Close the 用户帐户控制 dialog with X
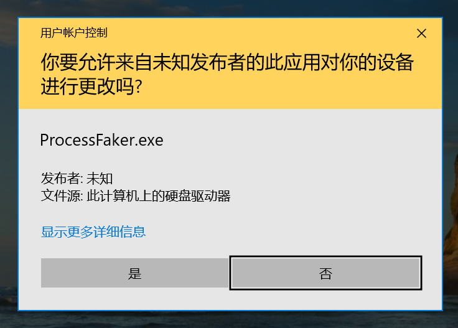This screenshot has height=328, width=458. pos(421,33)
